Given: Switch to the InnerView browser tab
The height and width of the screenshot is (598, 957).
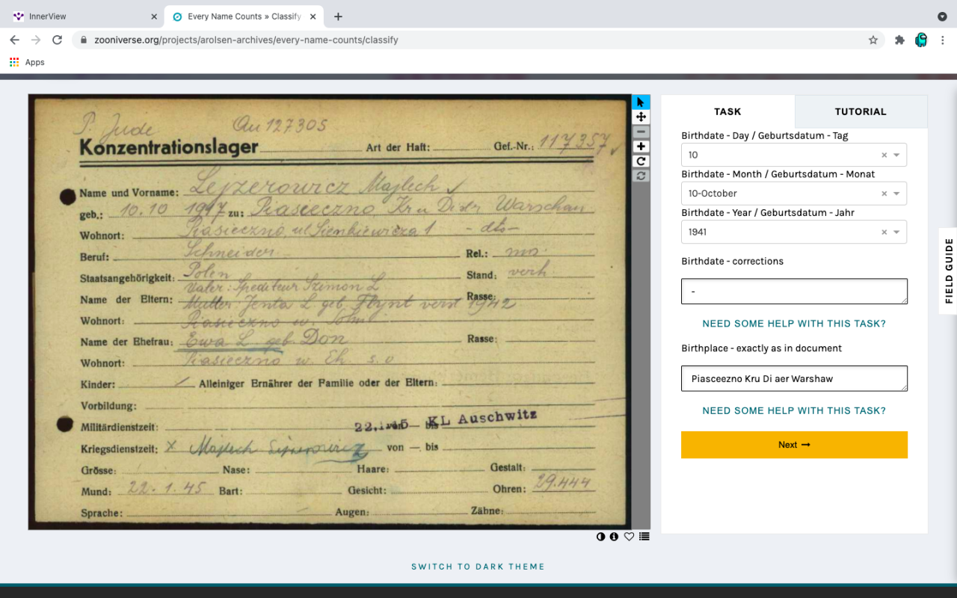Looking at the screenshot, I should 84,16.
